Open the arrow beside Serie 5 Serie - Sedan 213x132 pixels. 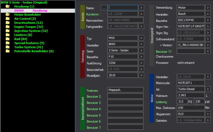pyautogui.click(x=141, y=50)
